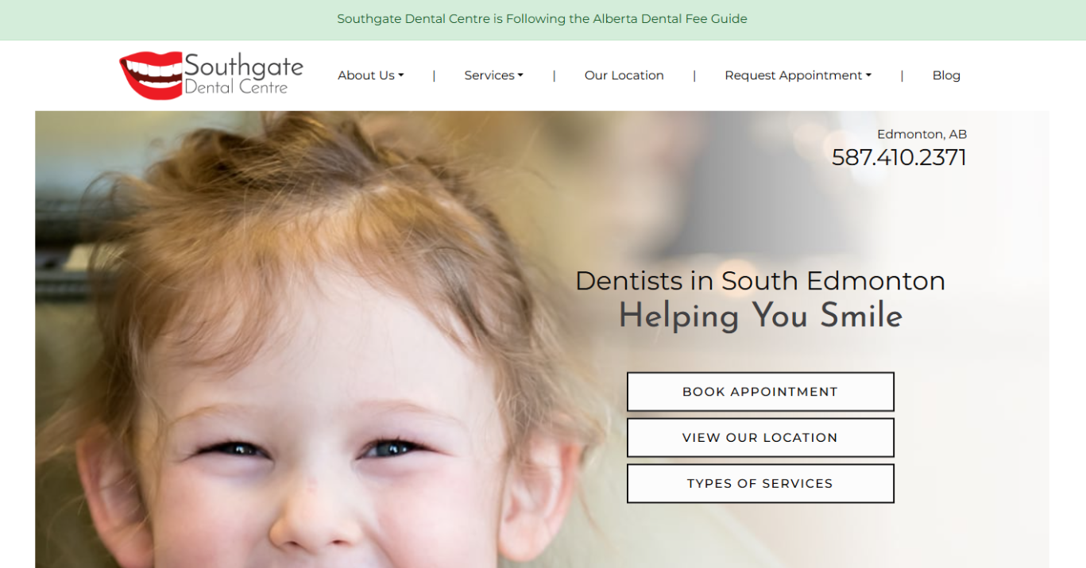Open the Request Appointment dropdown caret
Screen dimensions: 1086x568
(868, 75)
